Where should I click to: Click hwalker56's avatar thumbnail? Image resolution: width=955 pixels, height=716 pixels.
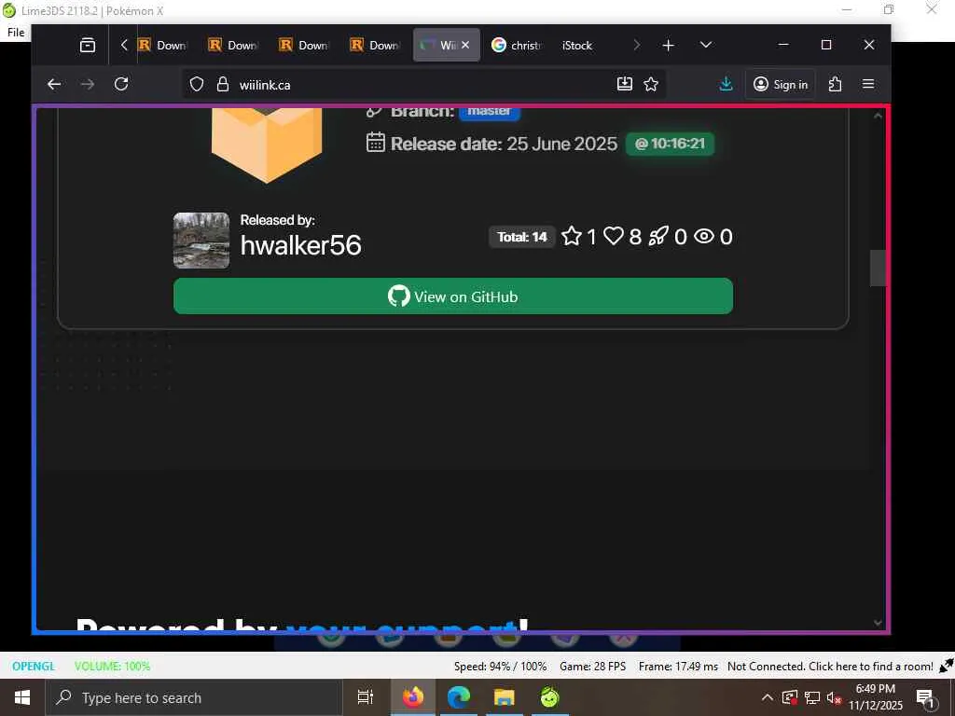click(201, 241)
